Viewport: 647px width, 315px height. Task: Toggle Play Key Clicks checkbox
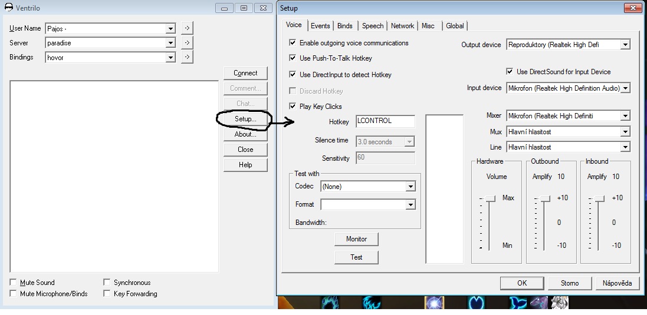click(293, 106)
